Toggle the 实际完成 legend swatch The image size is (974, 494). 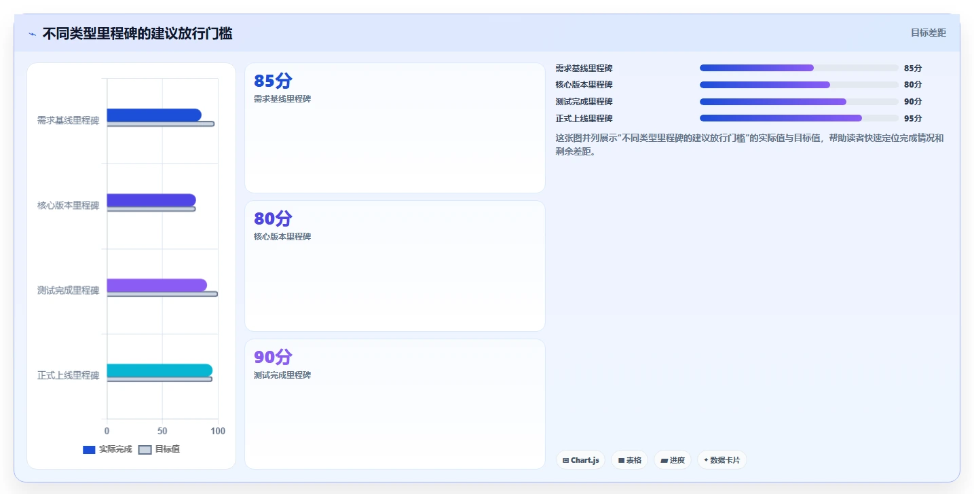point(89,449)
